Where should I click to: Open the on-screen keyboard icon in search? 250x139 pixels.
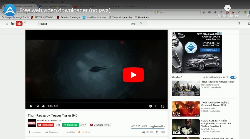tap(133, 24)
